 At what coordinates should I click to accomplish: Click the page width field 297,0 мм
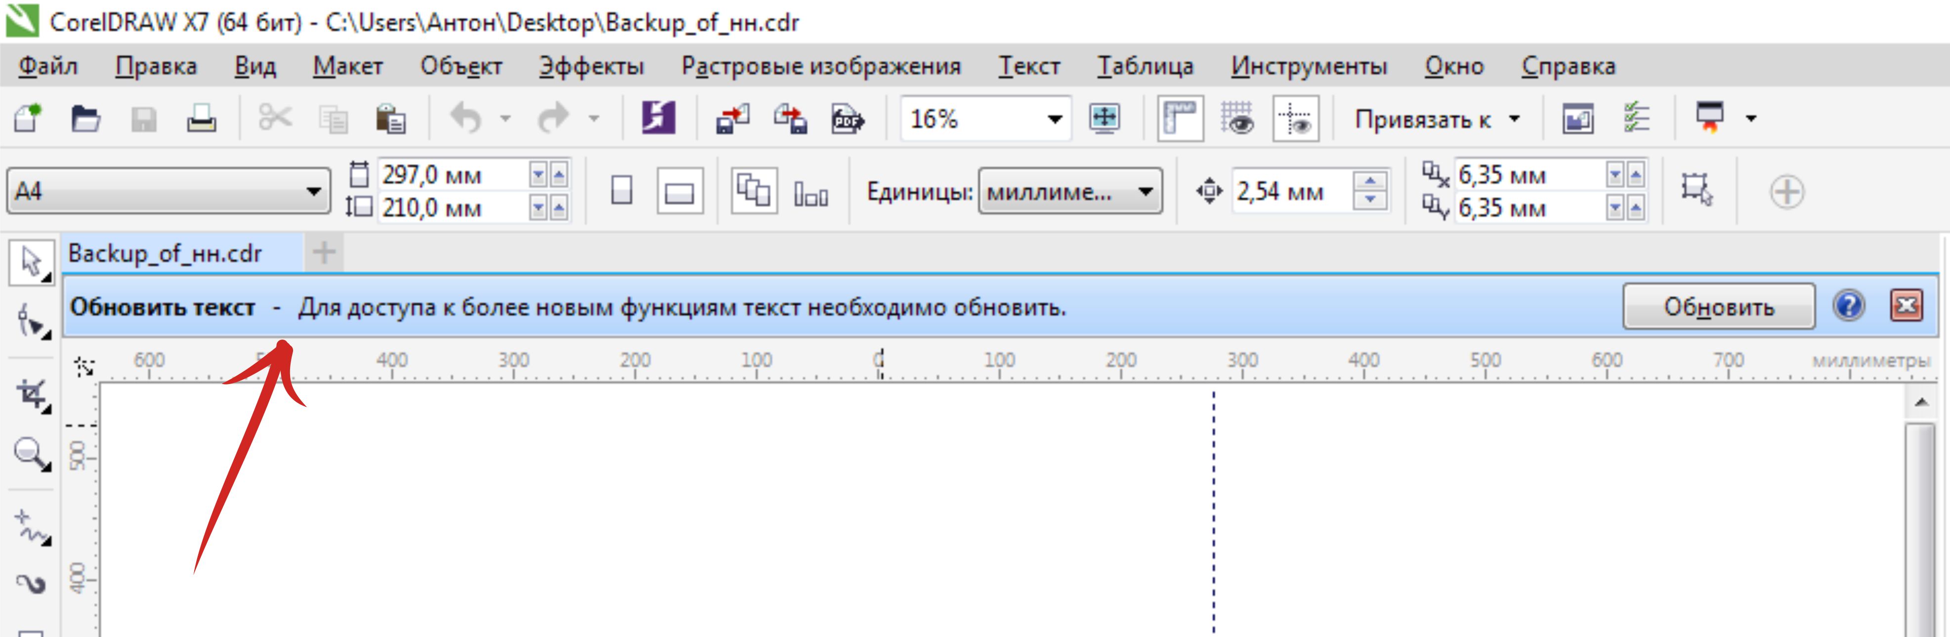coord(453,175)
